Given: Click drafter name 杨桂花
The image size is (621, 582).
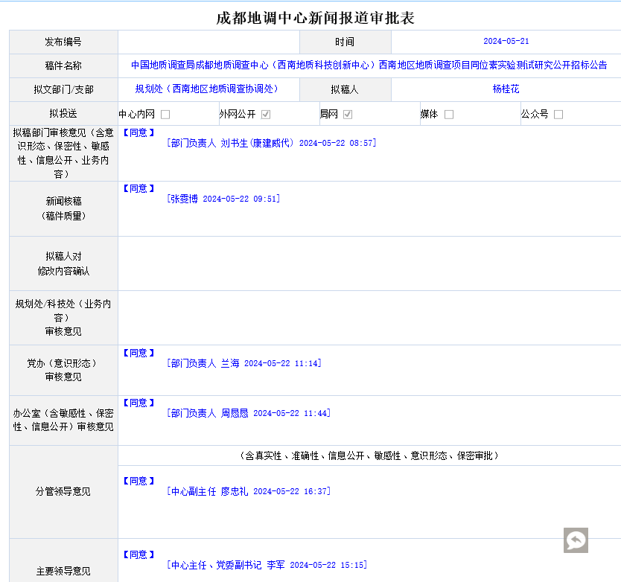Looking at the screenshot, I should click(x=506, y=89).
